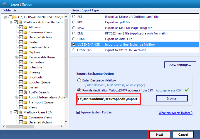Click the Mailbox - Antonio Bertram mailbox icon
200x139 pixels.
tap(20, 22)
